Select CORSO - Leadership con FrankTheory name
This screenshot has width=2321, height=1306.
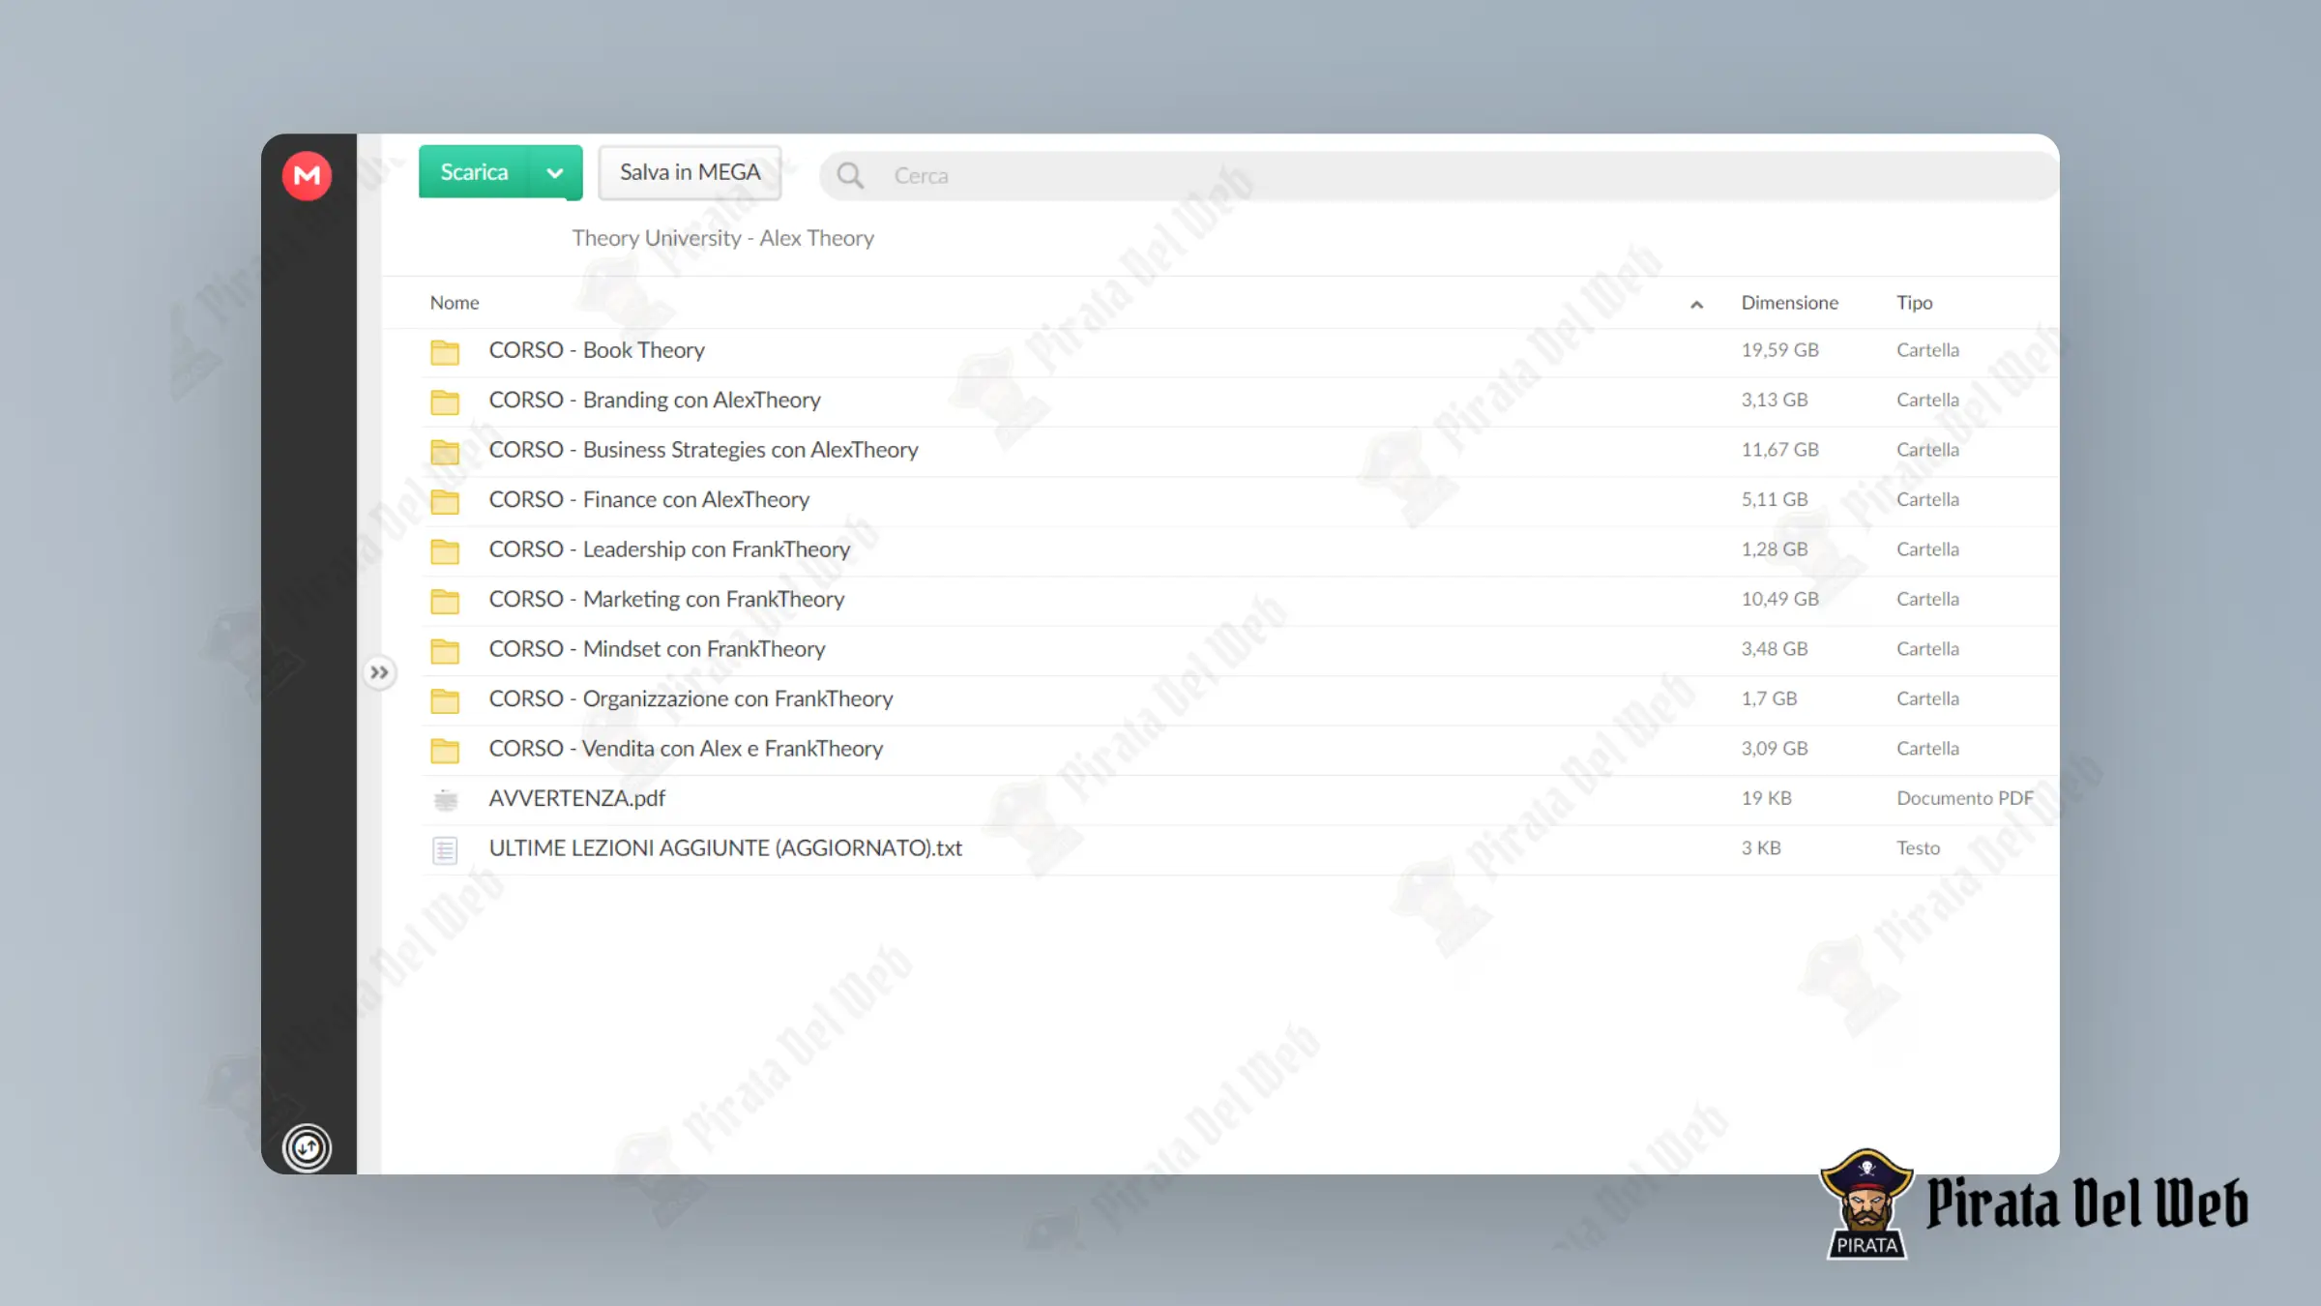click(x=669, y=549)
